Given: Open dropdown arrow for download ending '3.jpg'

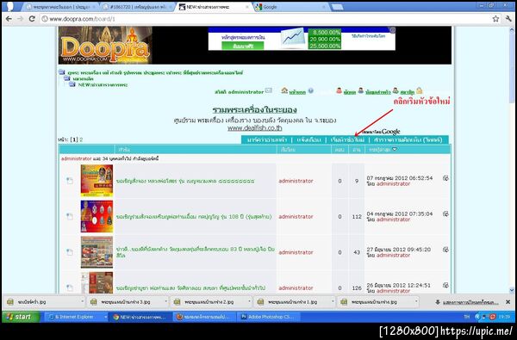Looking at the screenshot, I should [165, 302].
